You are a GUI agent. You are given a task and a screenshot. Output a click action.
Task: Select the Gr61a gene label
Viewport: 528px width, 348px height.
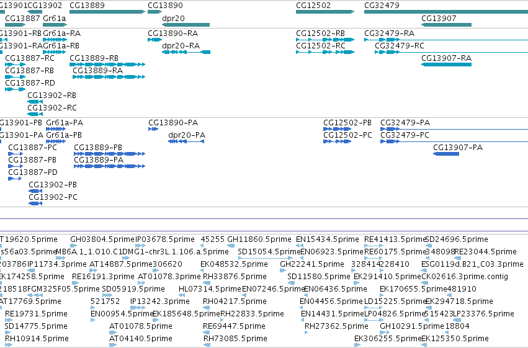[55, 18]
